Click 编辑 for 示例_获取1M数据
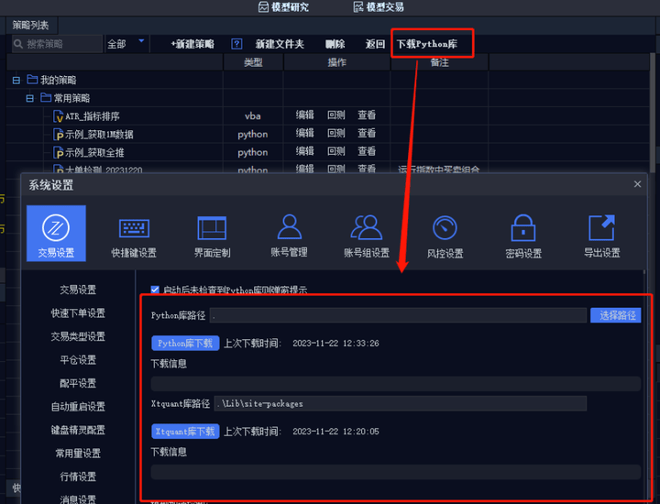 304,133
